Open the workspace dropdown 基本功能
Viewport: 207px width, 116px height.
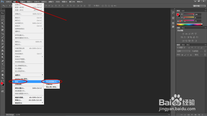pos(199,6)
